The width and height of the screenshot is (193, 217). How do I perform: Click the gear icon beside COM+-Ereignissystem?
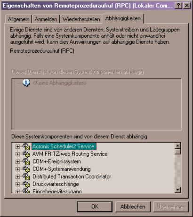point(26,161)
